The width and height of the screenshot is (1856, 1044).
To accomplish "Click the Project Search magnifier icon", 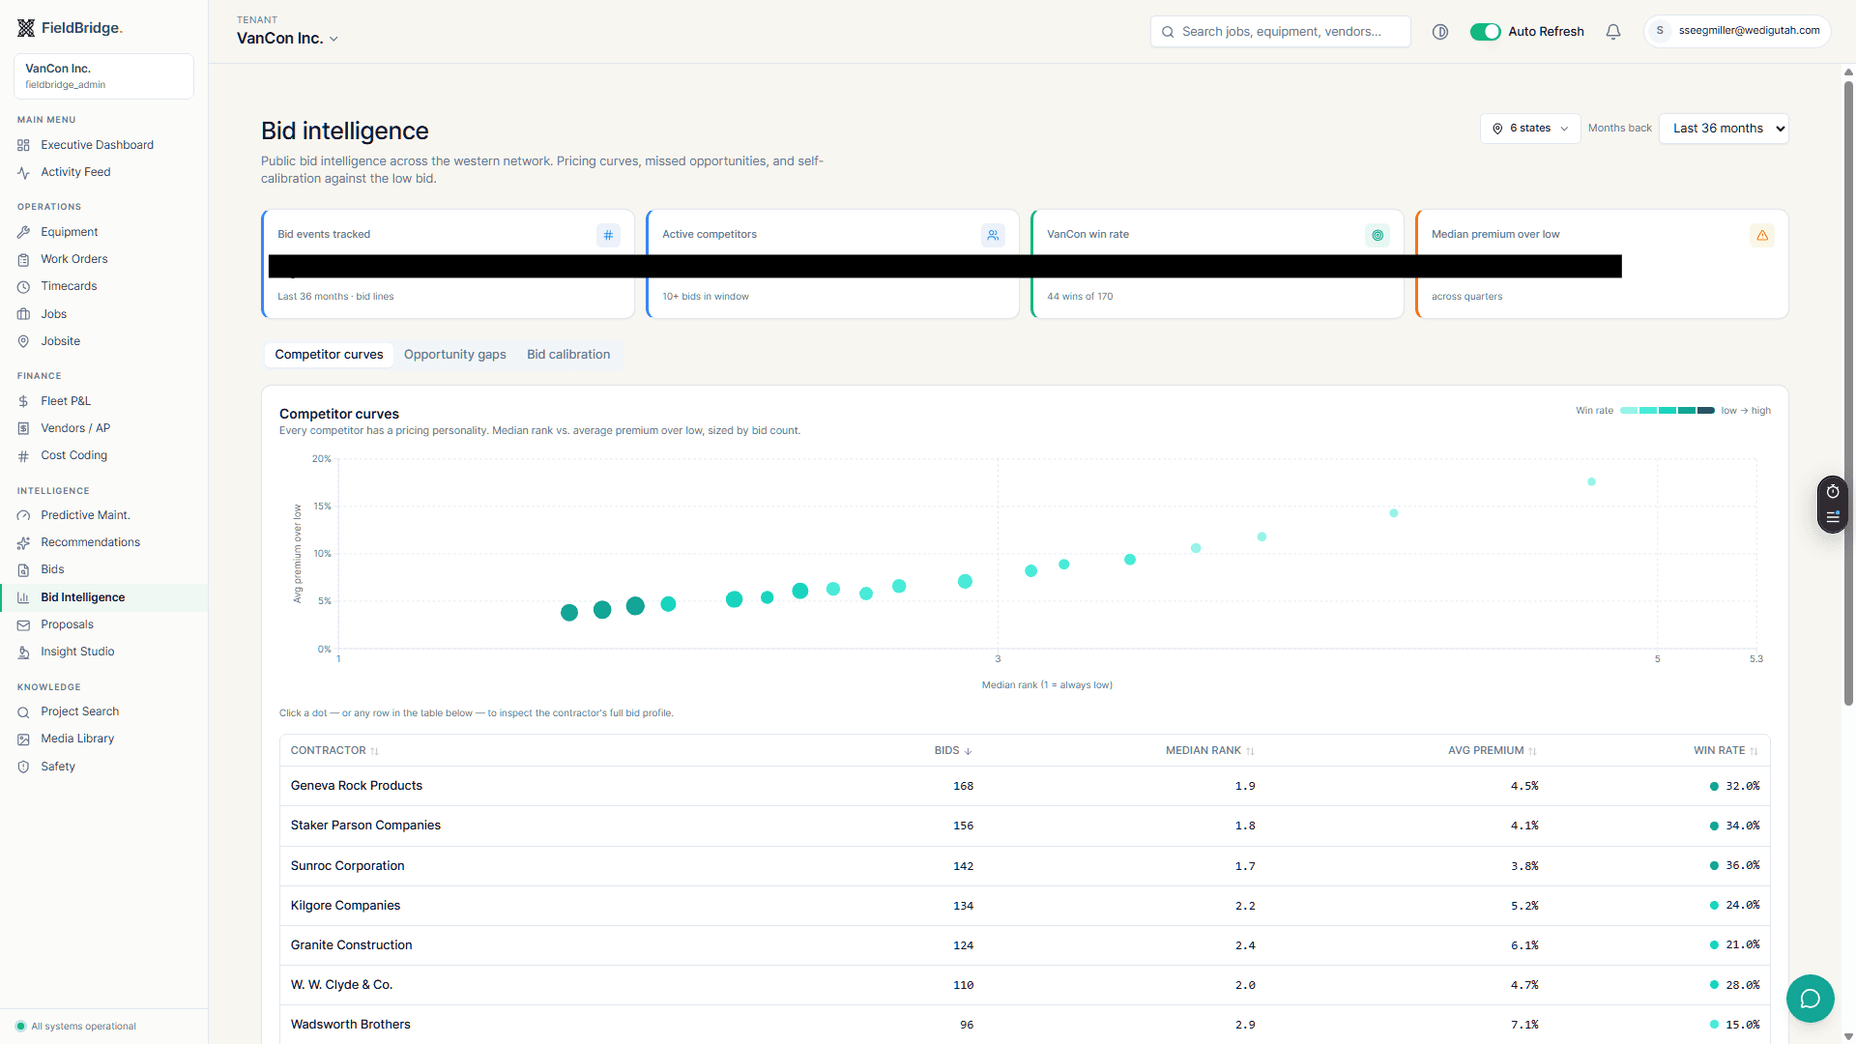I will click(x=23, y=711).
